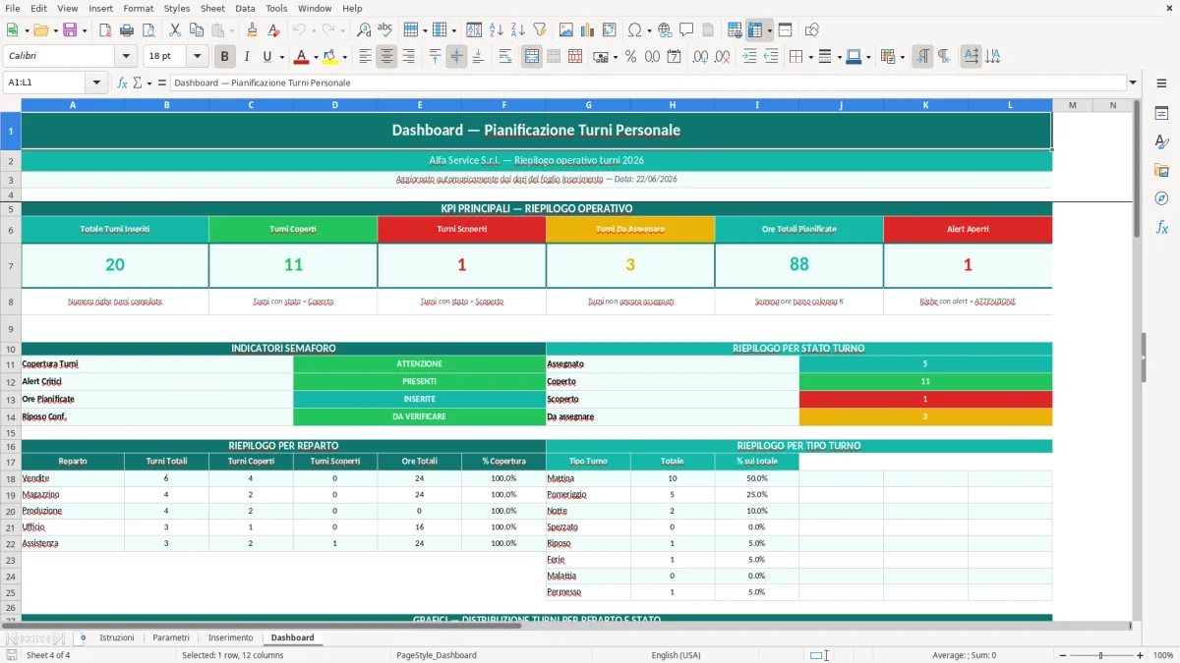This screenshot has height=663, width=1180.
Task: Click row header 7
Action: (11, 266)
